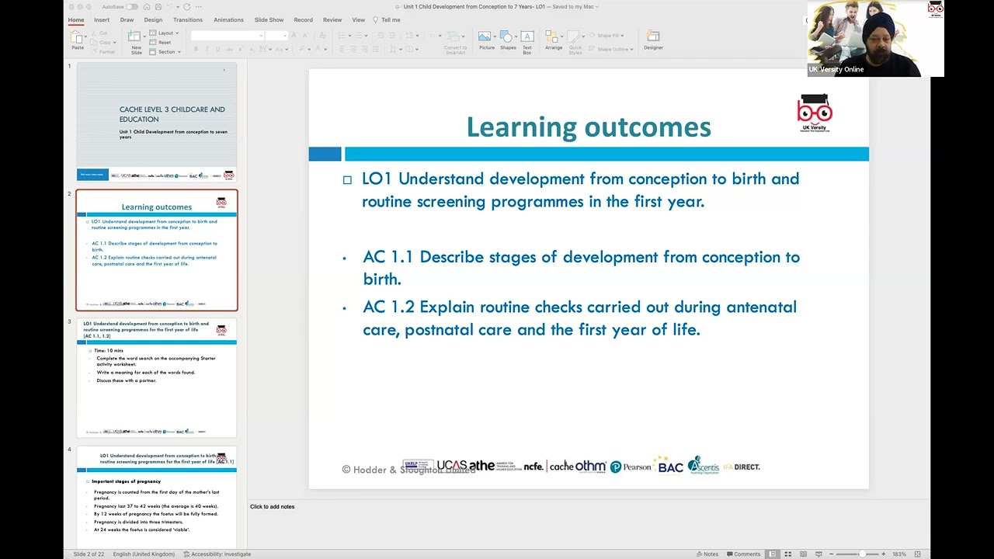Select slide 2 Learning outcomes thumbnail
The height and width of the screenshot is (559, 994).
[157, 250]
